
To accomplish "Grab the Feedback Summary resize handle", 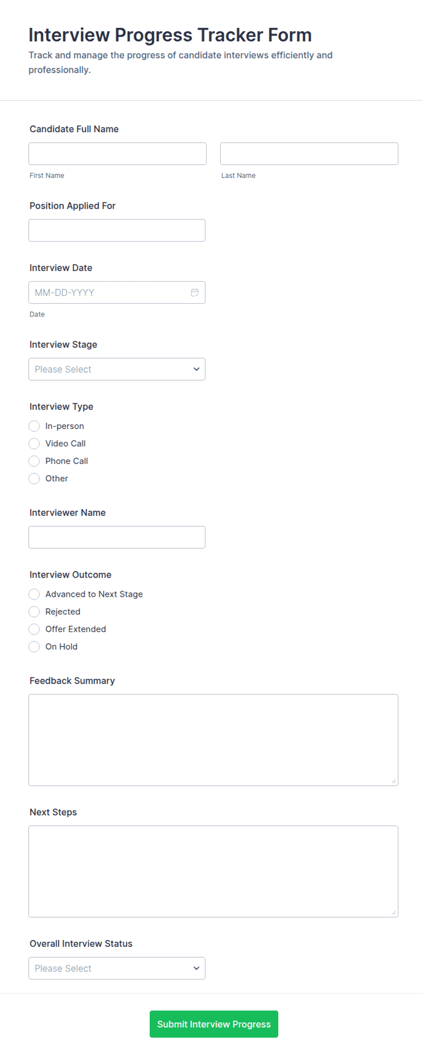I will click(x=393, y=781).
